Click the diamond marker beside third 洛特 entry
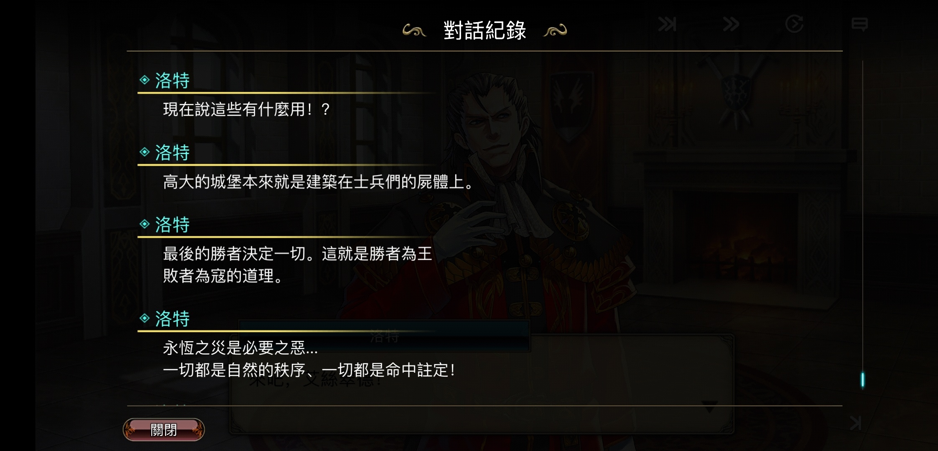938x451 pixels. coord(145,224)
